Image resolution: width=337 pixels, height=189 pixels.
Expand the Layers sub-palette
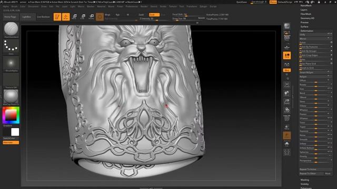tap(304, 10)
